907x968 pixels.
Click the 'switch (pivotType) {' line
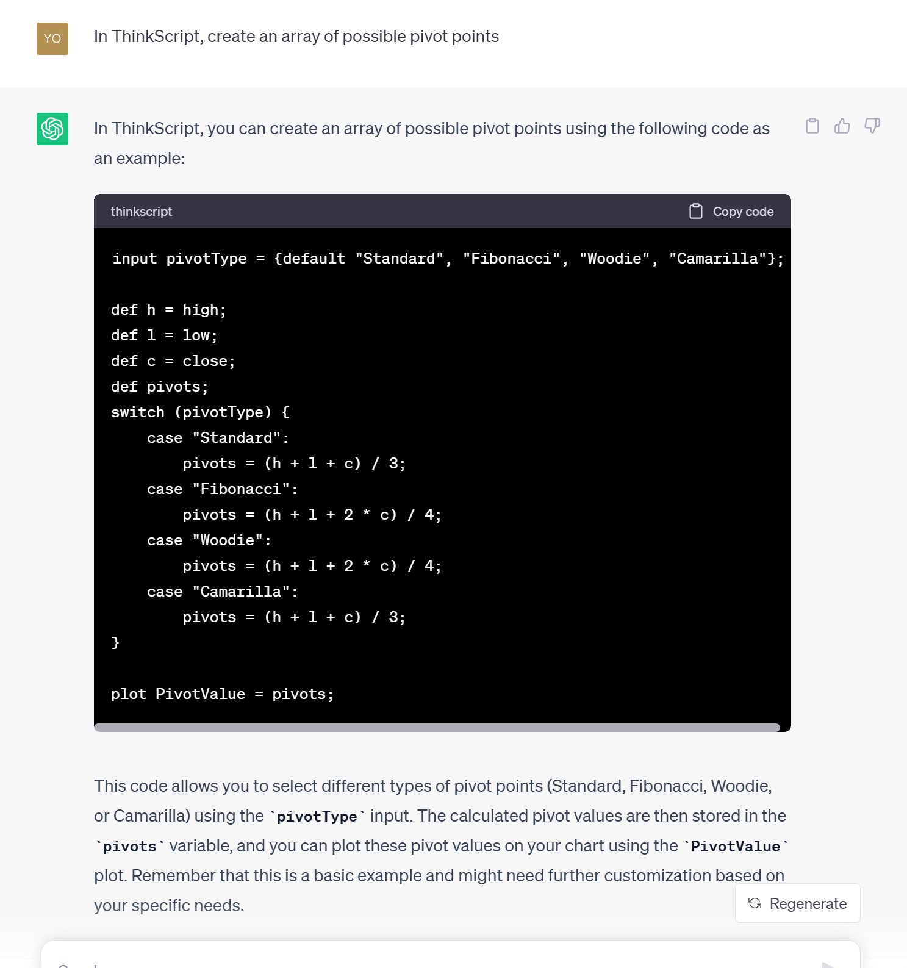pos(200,412)
